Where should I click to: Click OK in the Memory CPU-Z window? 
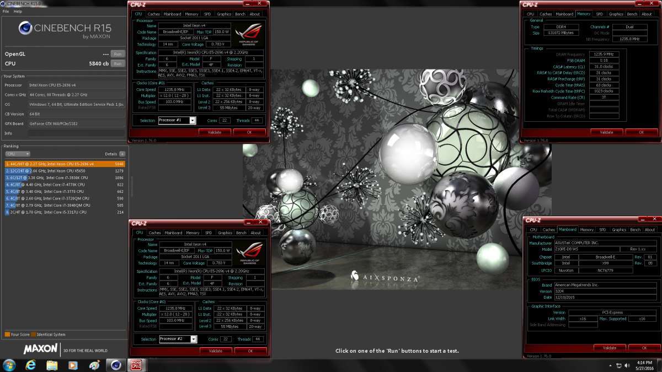tap(641, 132)
